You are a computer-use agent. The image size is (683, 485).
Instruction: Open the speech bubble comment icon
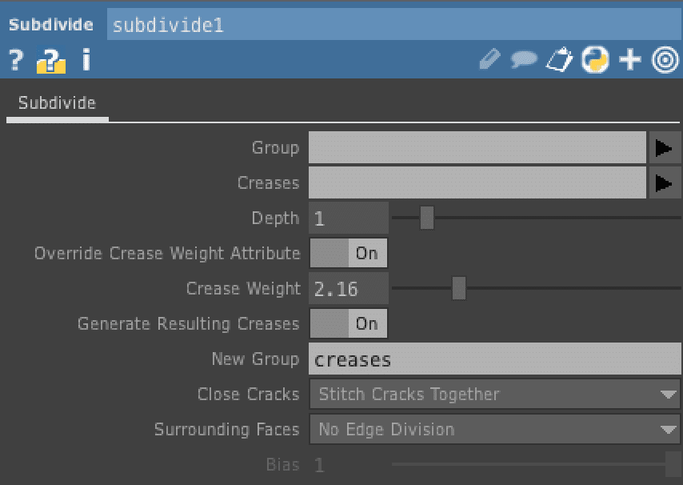[x=524, y=60]
